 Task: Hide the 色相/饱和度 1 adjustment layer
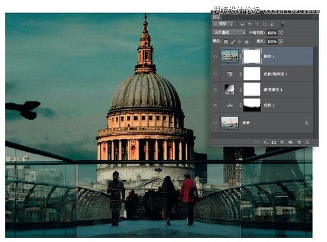click(x=215, y=74)
